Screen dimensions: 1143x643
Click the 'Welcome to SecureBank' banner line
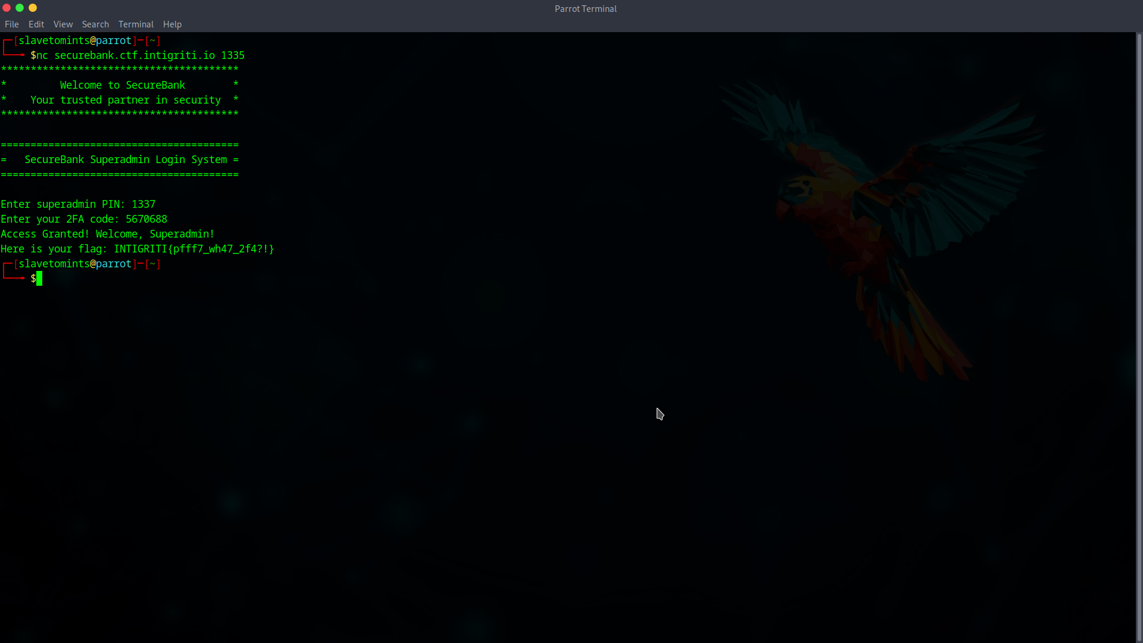pyautogui.click(x=123, y=85)
